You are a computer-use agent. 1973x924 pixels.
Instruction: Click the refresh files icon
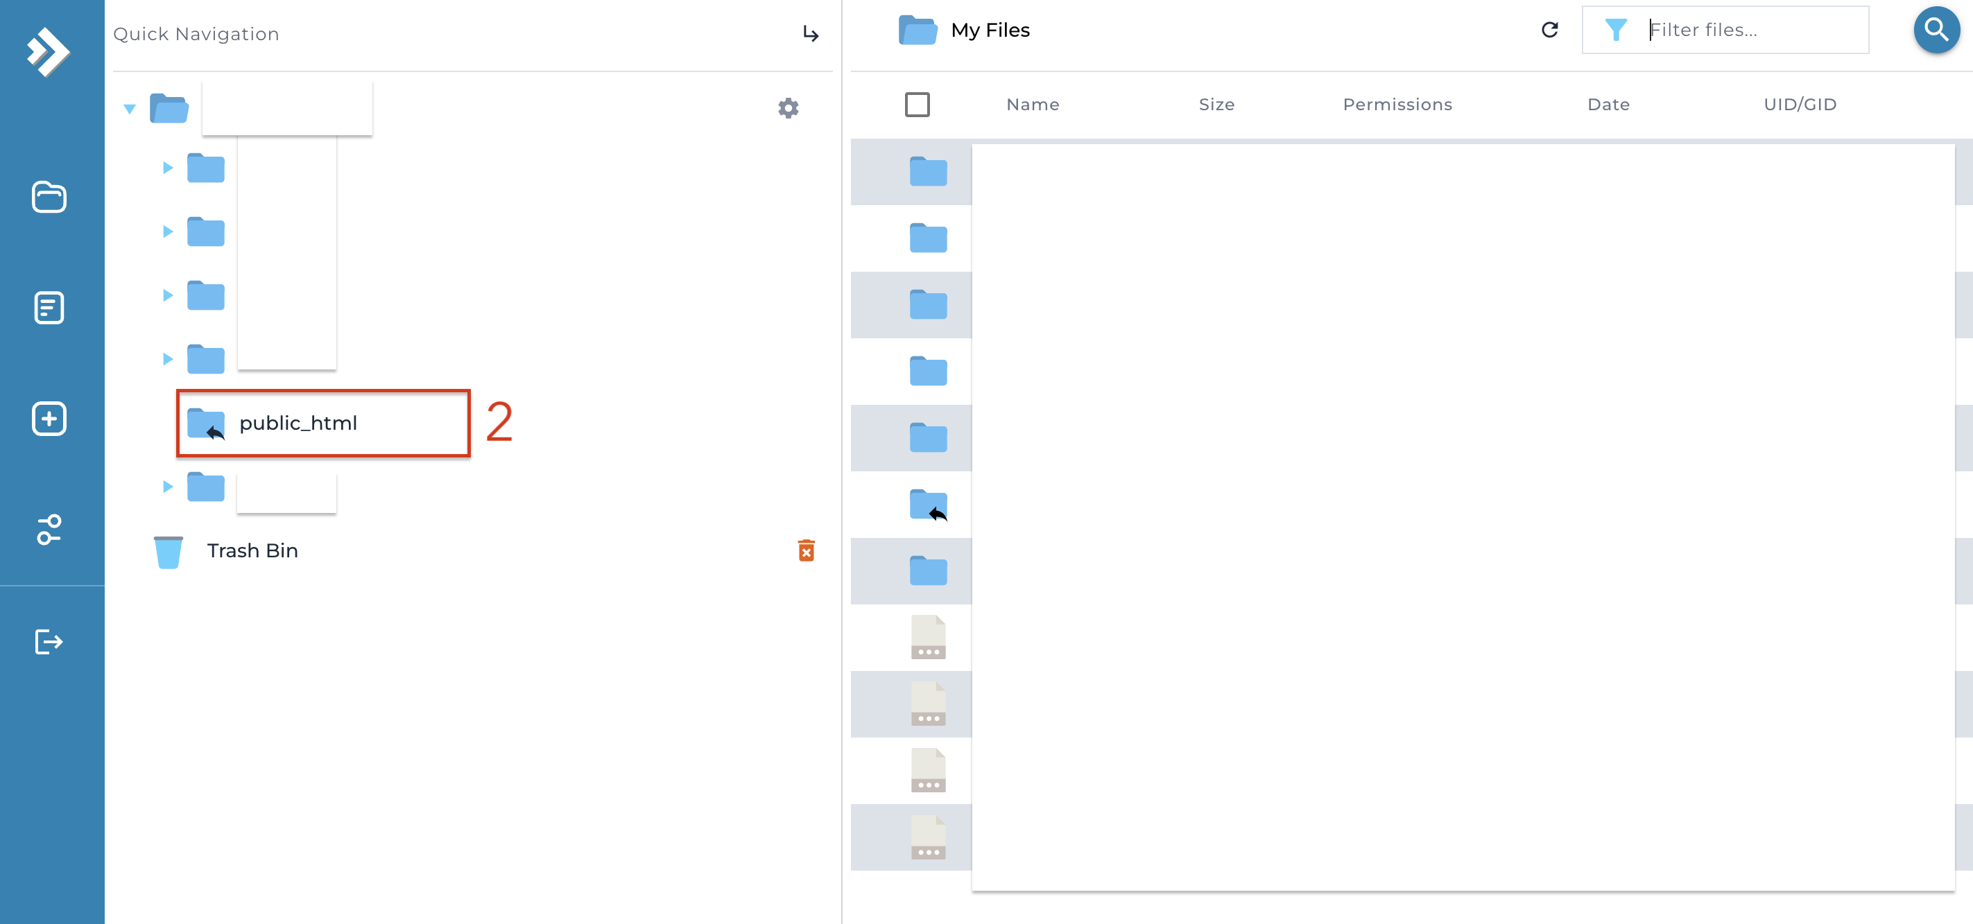1549,30
